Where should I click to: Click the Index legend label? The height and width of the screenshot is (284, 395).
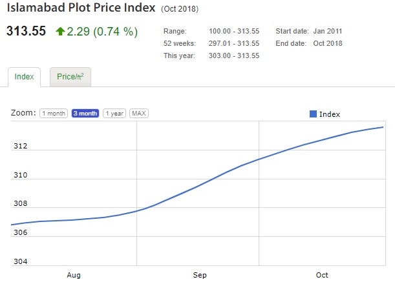pos(330,114)
